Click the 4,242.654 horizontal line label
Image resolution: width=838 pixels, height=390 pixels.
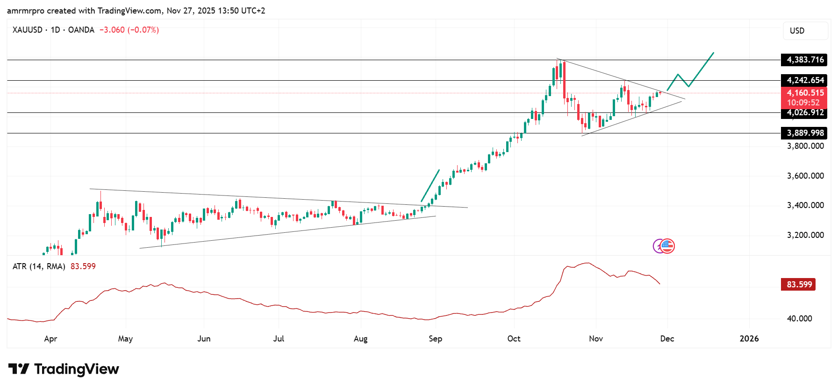tap(804, 80)
